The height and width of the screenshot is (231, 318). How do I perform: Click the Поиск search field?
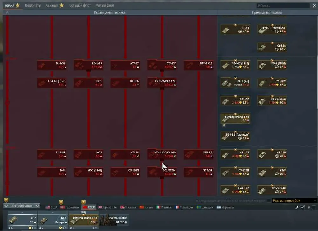tap(283, 5)
